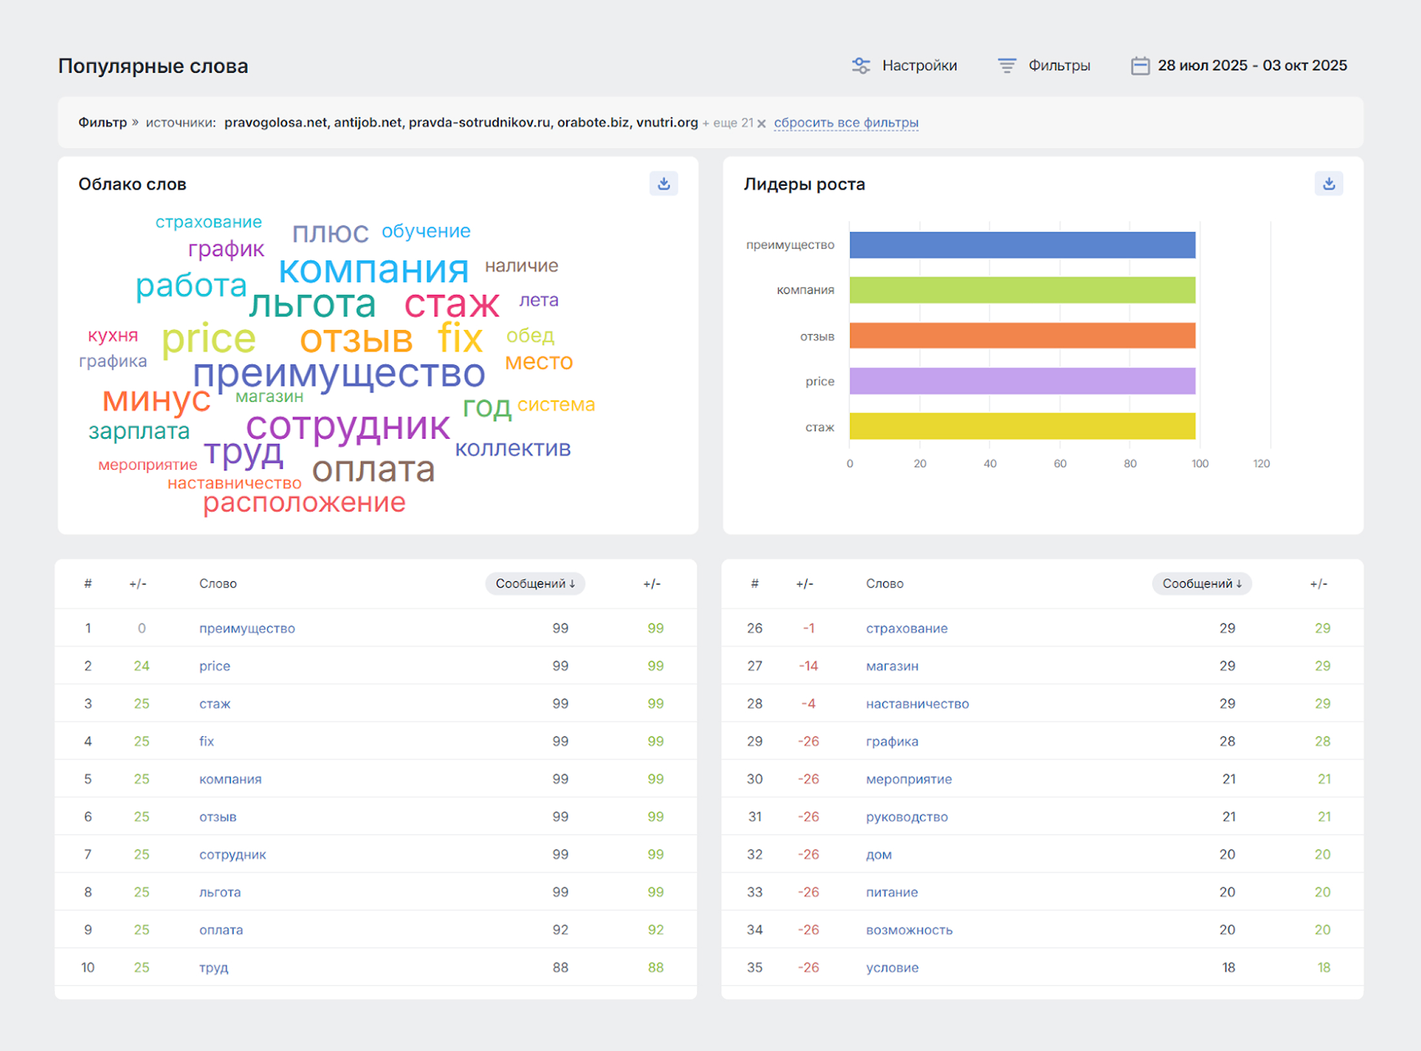Click компания in the word cloud
The image size is (1421, 1051).
point(373,270)
